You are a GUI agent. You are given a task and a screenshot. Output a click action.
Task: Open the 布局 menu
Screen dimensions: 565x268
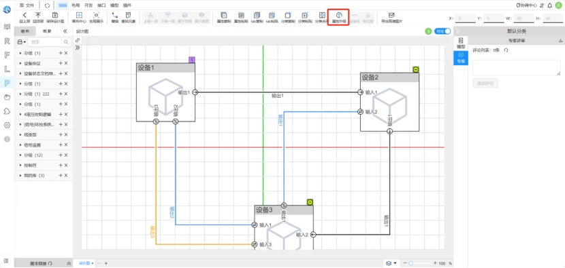76,5
